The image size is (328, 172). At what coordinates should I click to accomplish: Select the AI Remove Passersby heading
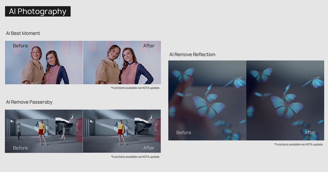(x=29, y=102)
